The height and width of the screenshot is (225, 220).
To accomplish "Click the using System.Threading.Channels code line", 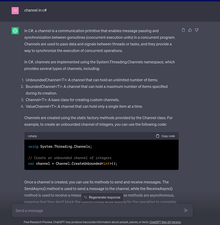I will pyautogui.click(x=60, y=147).
